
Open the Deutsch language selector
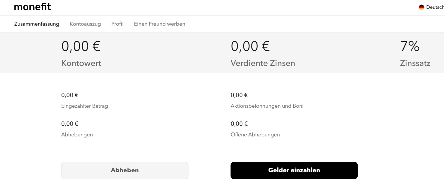[435, 7]
